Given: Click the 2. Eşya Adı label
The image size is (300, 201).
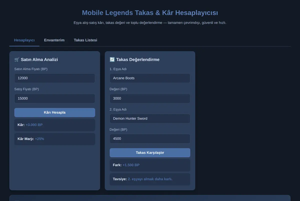Looking at the screenshot, I should (x=118, y=109).
